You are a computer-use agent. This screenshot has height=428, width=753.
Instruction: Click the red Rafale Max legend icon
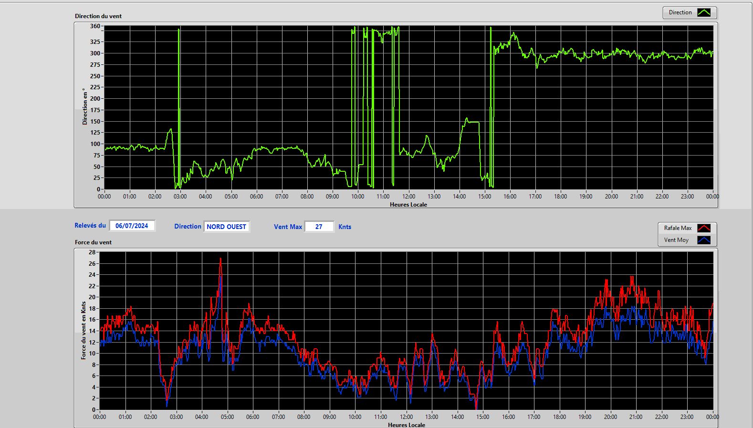pos(704,228)
